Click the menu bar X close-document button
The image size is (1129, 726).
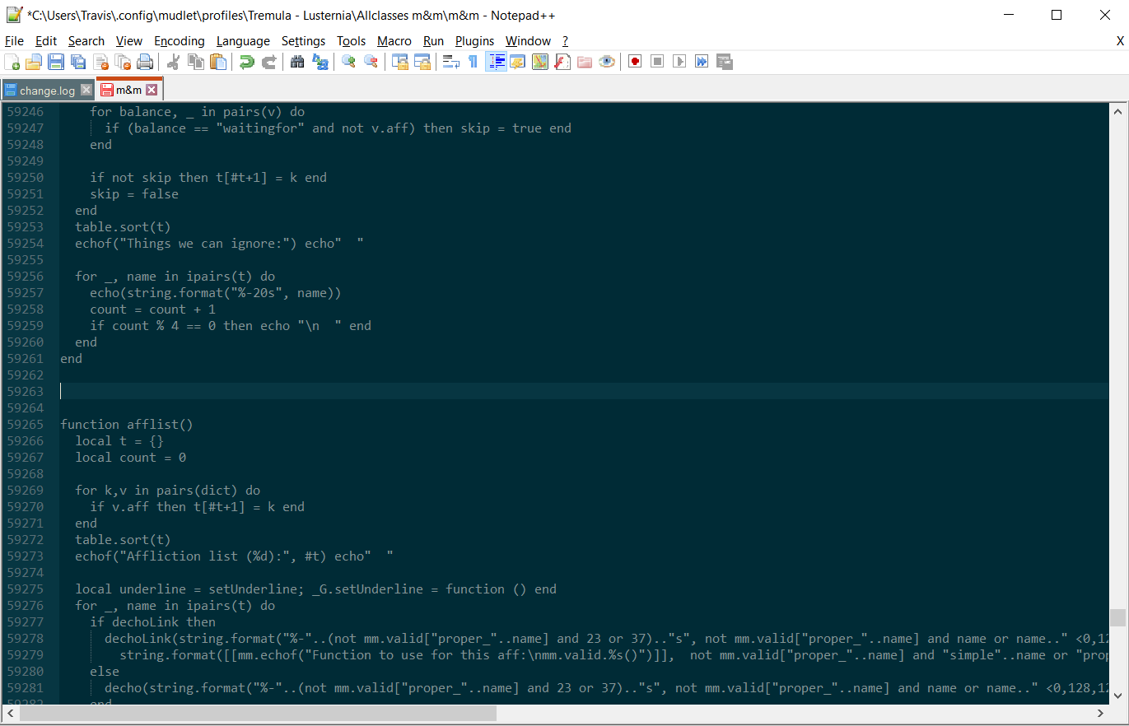(x=1120, y=41)
